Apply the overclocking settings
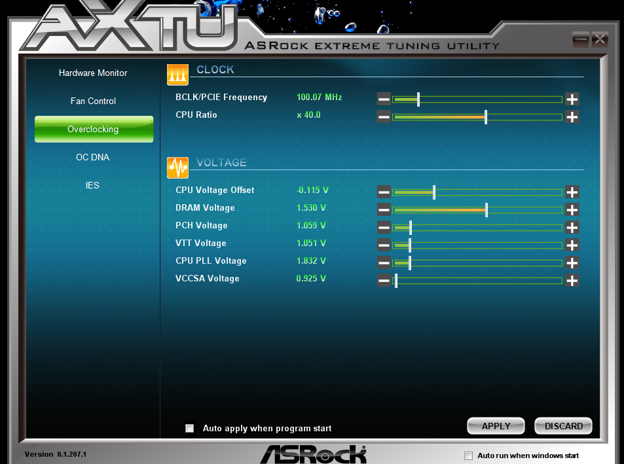 [x=496, y=426]
